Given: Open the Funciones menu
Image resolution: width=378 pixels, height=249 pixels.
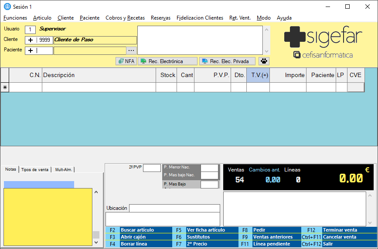Looking at the screenshot, I should click(x=15, y=18).
